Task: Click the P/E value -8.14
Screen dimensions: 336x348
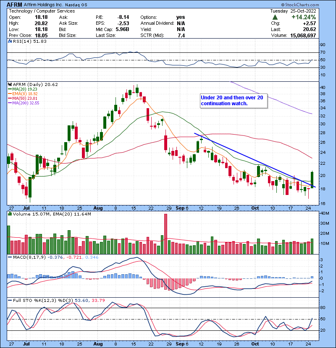Action: click(x=123, y=17)
